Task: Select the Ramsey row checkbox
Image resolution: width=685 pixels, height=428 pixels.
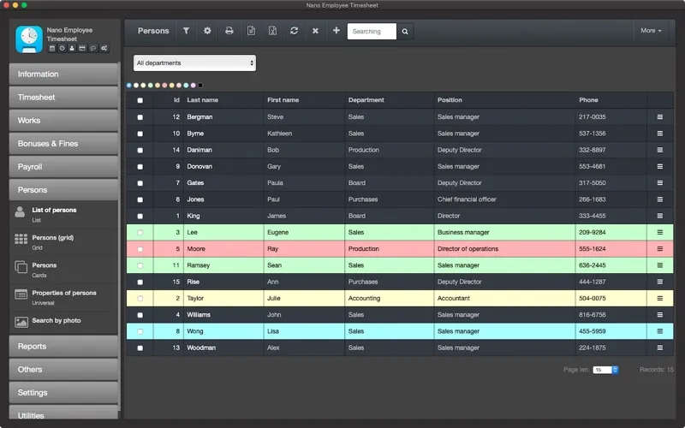Action: [140, 265]
